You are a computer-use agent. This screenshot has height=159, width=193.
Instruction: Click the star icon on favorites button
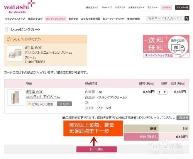tap(29, 104)
